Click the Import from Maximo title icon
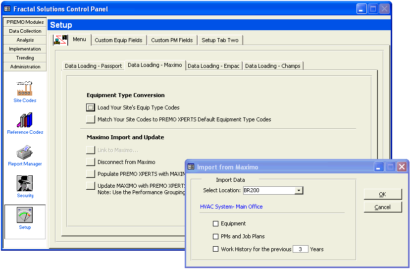 coord(191,167)
